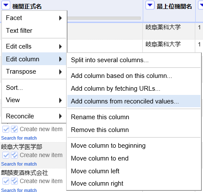Tick all-identical-cells create new item icon for 麒麟麦酒株式会社
This screenshot has width=203, height=192.
(x=14, y=181)
